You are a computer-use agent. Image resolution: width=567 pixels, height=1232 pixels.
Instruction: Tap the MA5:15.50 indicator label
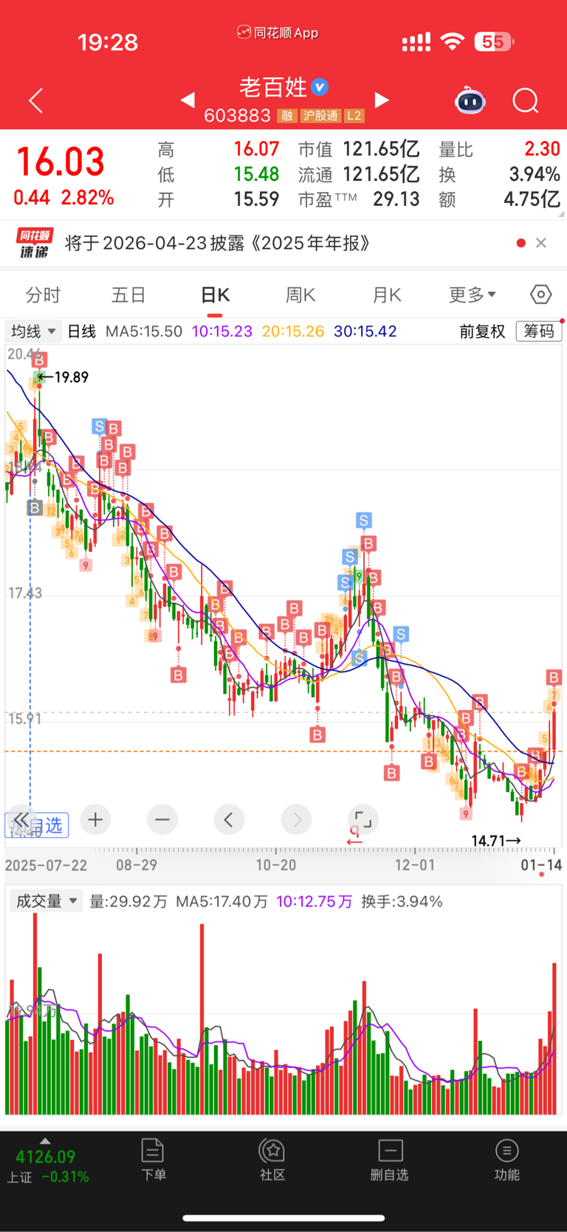point(144,331)
